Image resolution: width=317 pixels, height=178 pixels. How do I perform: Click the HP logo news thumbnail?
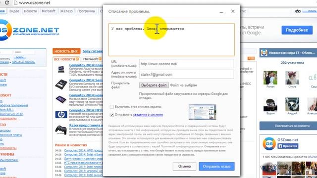point(61,114)
